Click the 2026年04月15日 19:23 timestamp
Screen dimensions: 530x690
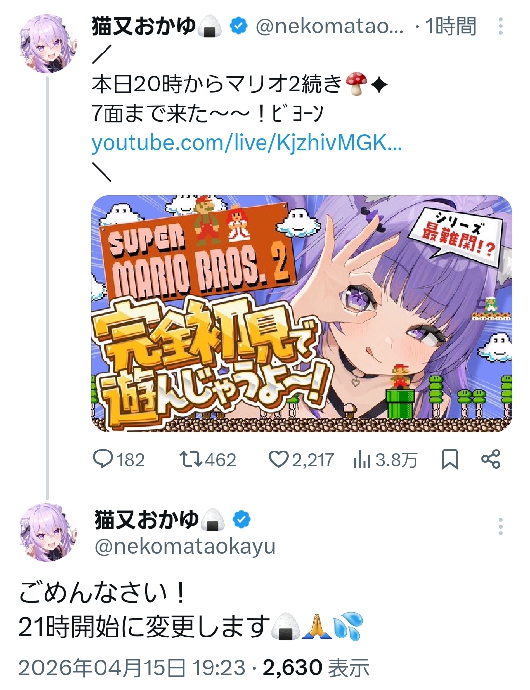point(132,668)
